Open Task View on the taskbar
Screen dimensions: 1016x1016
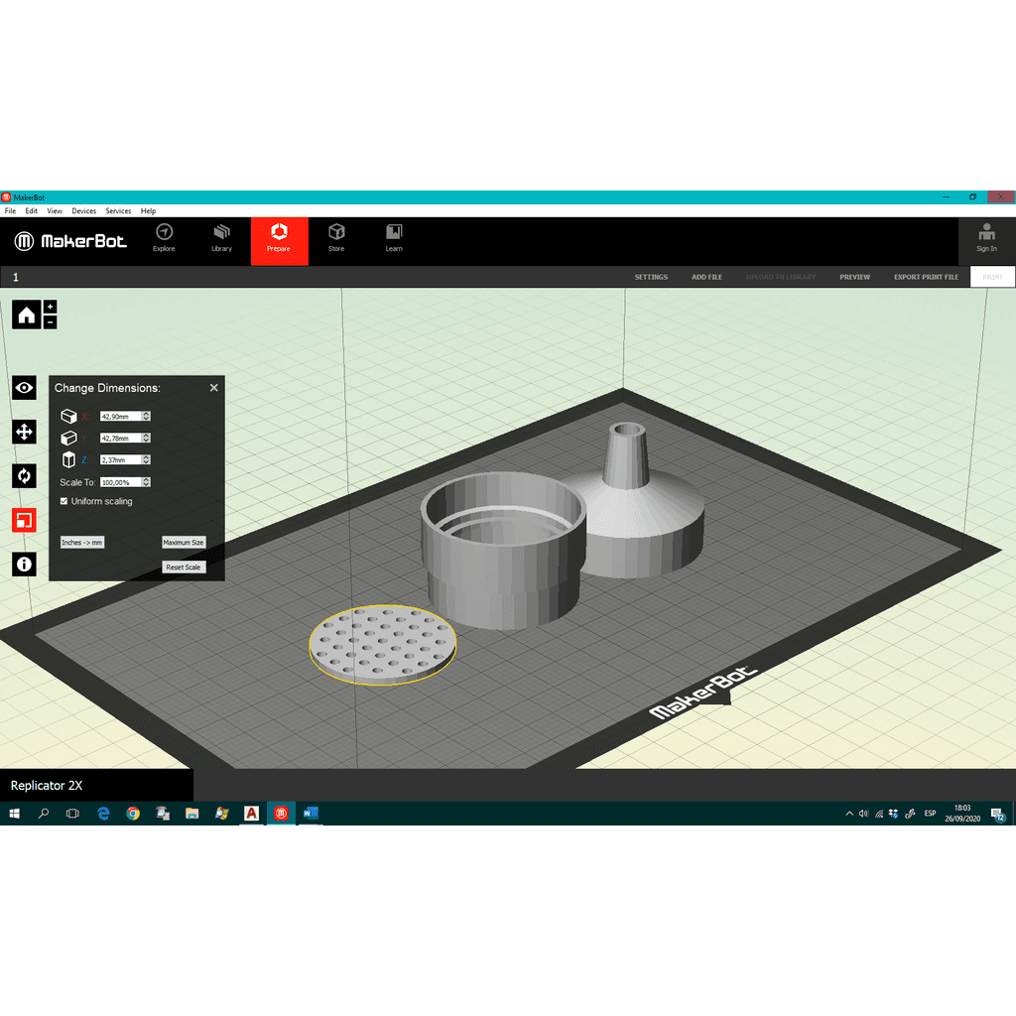click(x=72, y=814)
